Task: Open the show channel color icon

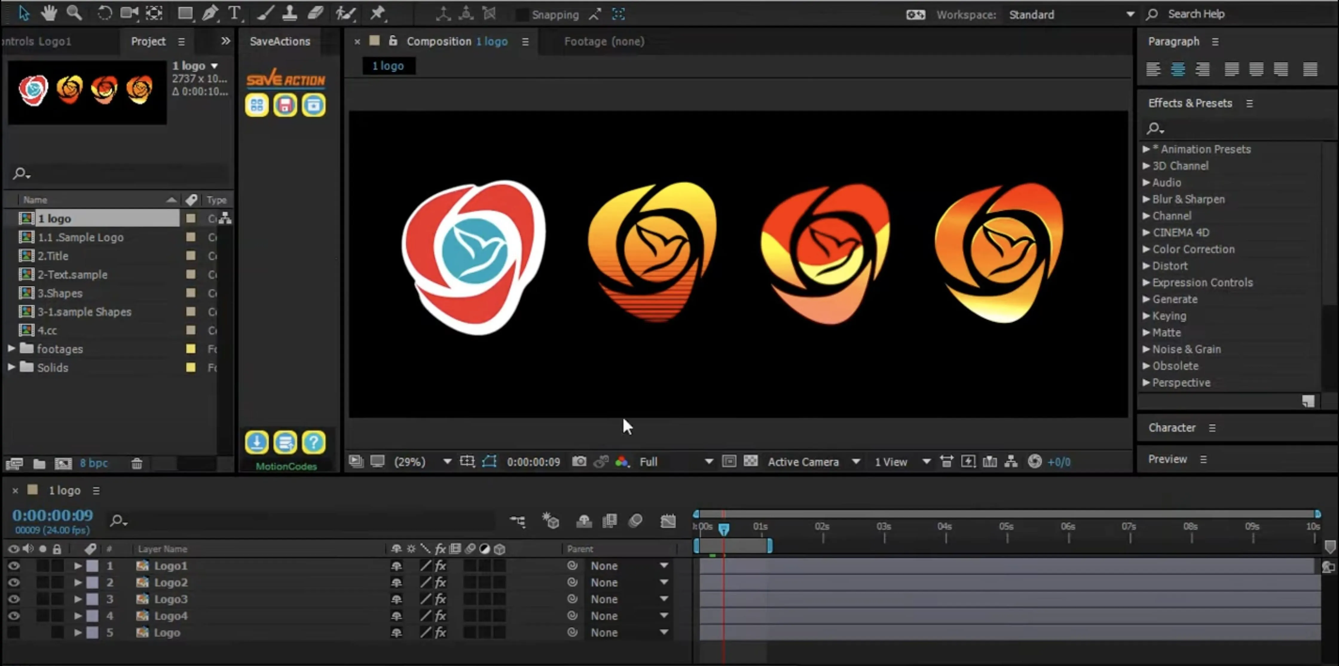Action: pyautogui.click(x=622, y=461)
